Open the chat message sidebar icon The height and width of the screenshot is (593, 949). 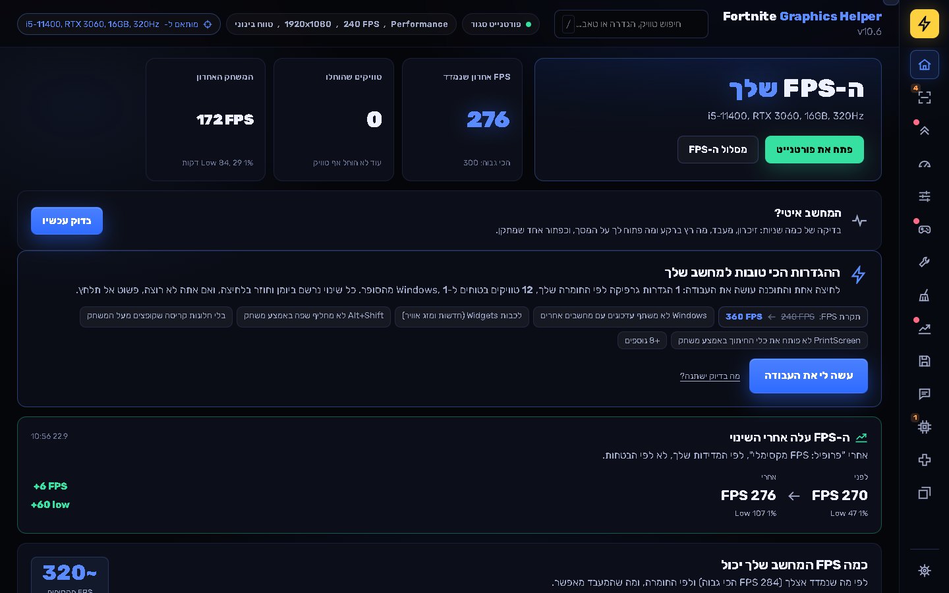coord(925,394)
